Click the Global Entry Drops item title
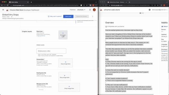Viewport: 169px width, 95px height. point(10,15)
